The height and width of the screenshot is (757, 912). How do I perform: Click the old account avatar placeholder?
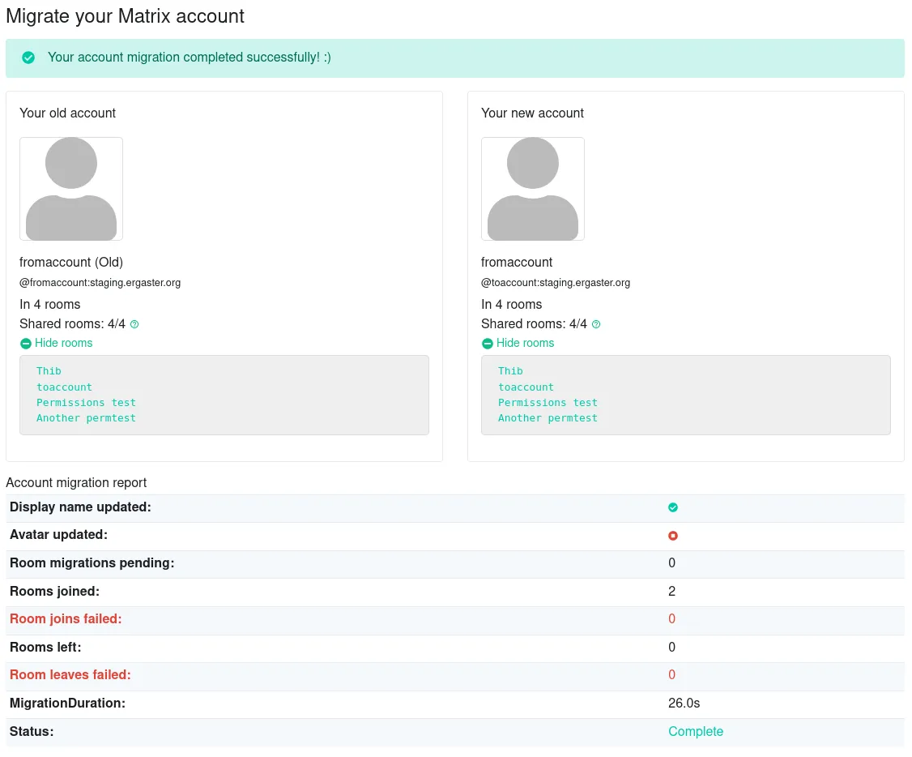tap(70, 188)
